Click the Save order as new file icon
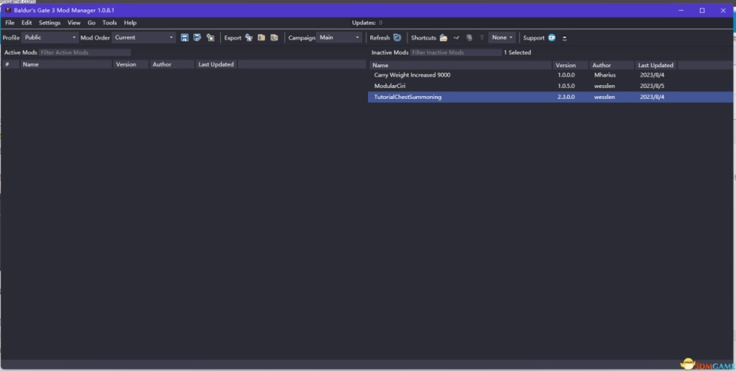The height and width of the screenshot is (371, 736). (197, 38)
